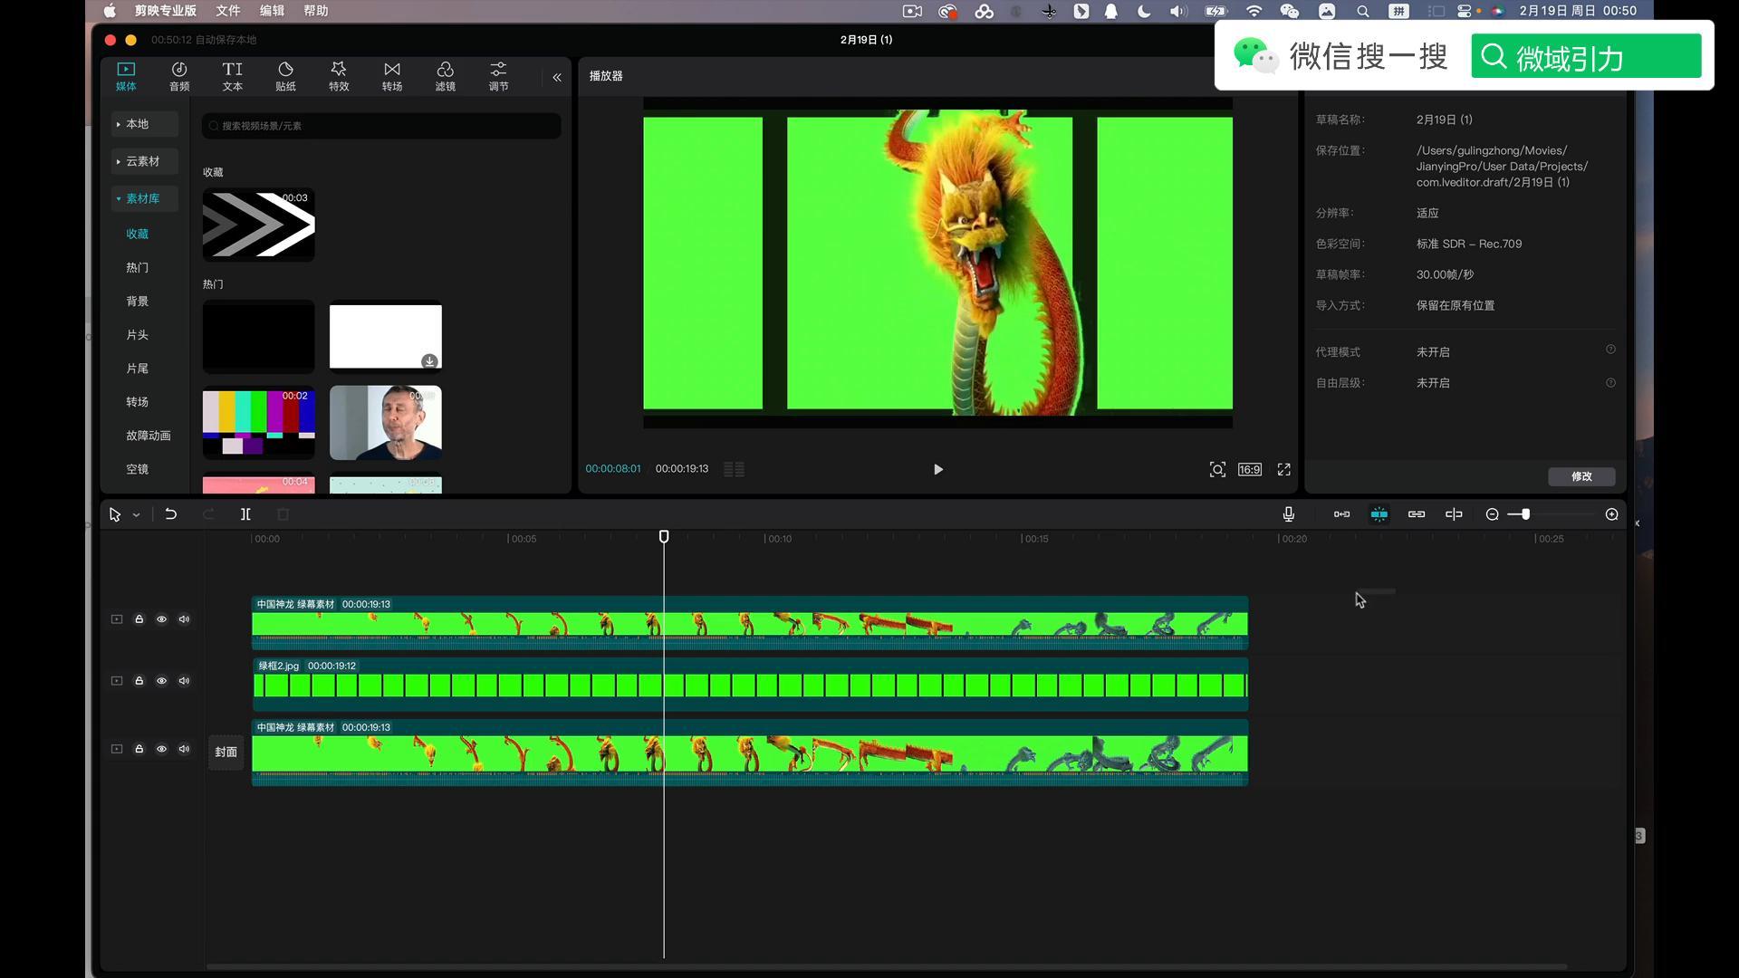Change the 16:9 aspect ratio
This screenshot has width=1739, height=978.
tap(1250, 469)
